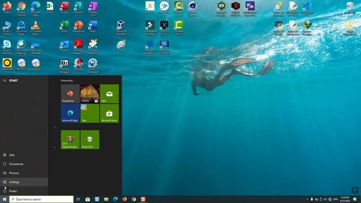Select the Cinema 4D desktop icon
Viewport: 361px width, 203px height.
pyautogui.click(x=192, y=9)
